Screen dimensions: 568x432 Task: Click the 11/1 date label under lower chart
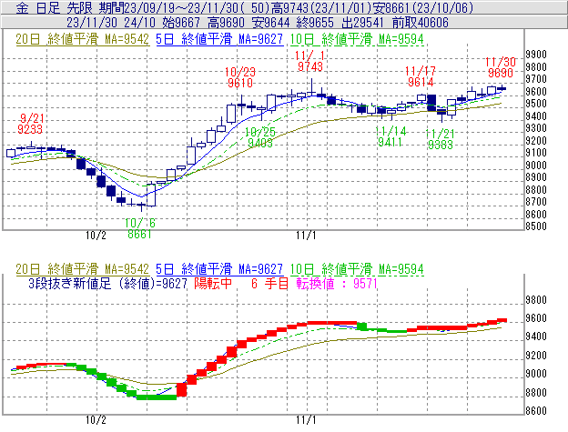(306, 420)
